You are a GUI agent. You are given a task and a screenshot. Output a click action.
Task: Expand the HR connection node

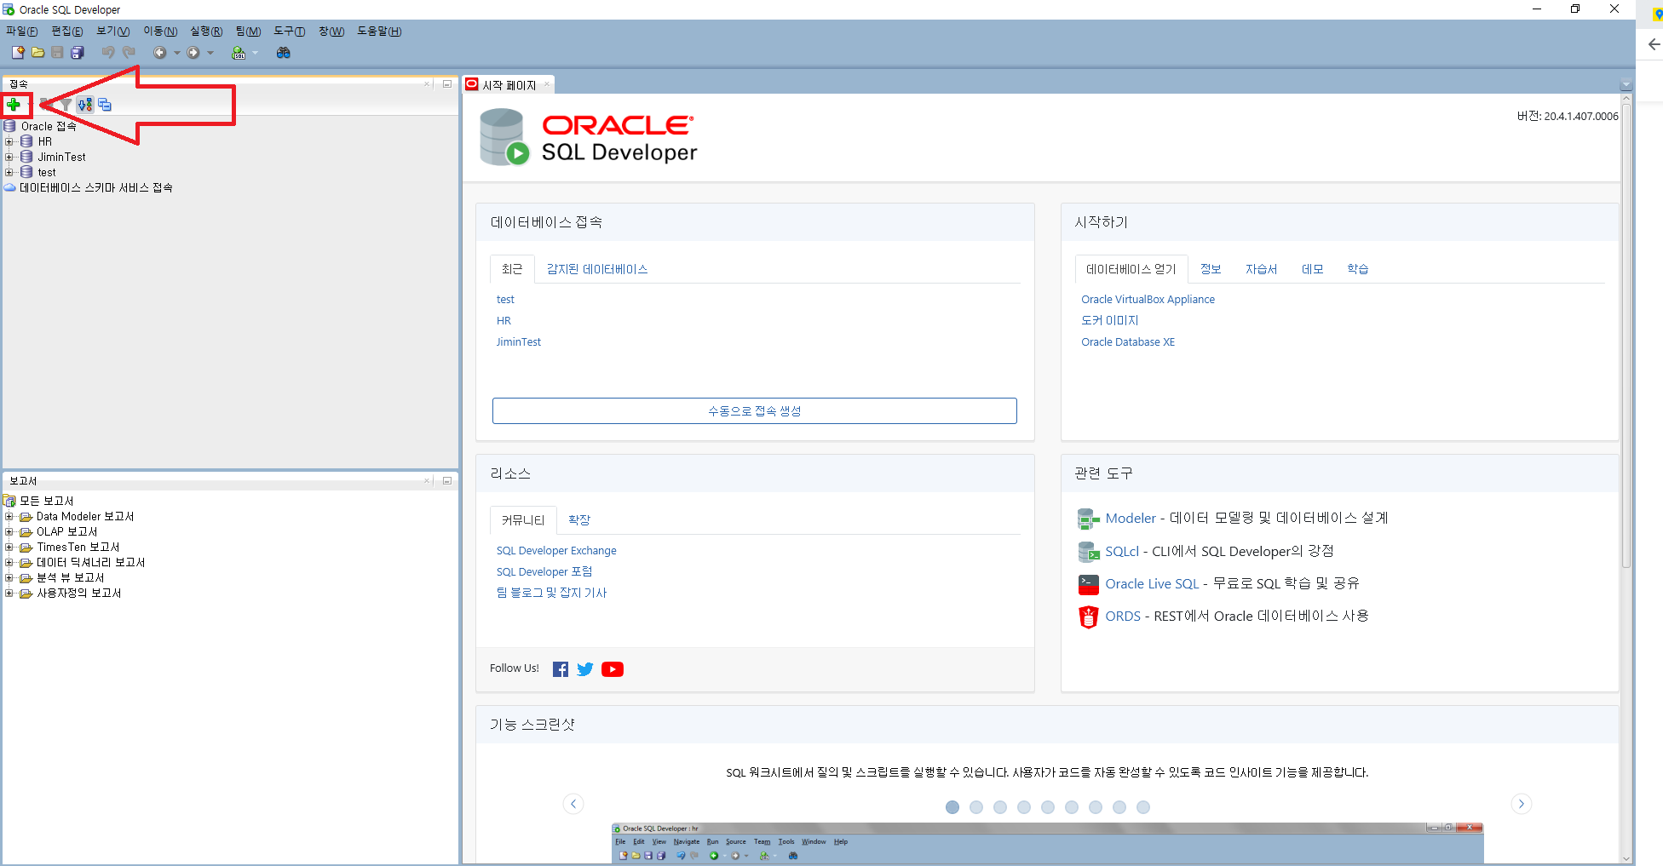coord(9,141)
